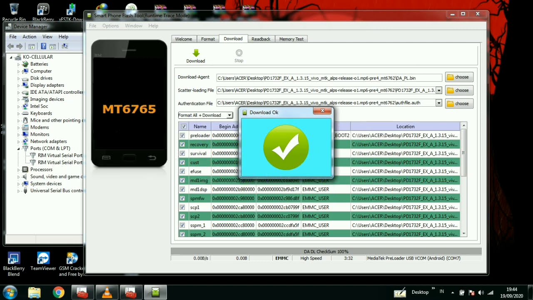
Task: Open Google Chrome from the taskbar
Action: tap(59, 292)
